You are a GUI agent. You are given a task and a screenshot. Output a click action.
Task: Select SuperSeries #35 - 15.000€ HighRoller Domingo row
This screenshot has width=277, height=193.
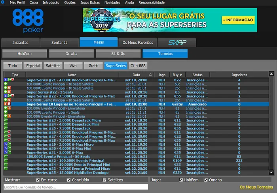click(137, 172)
